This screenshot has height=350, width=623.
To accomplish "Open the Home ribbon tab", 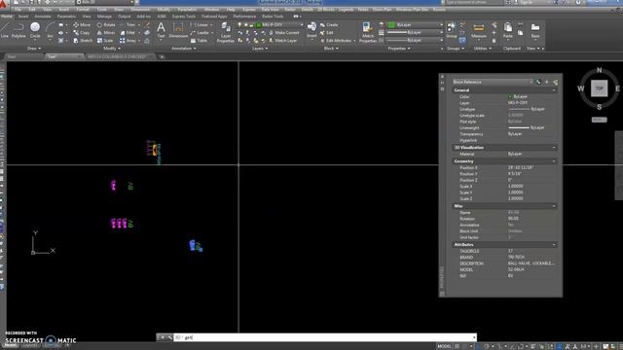I will click(x=7, y=17).
